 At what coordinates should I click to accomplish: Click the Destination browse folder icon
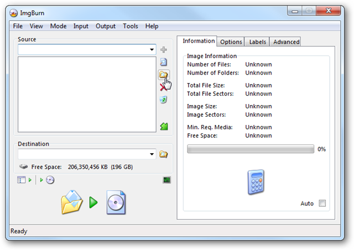[x=164, y=154]
